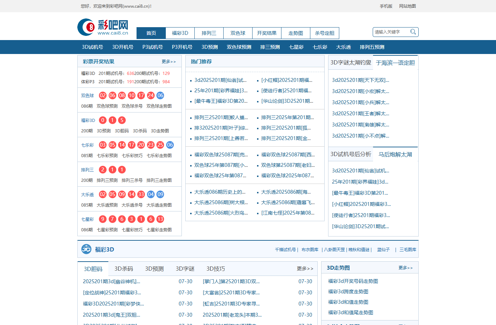
Task: Open 3d2025201期[王者]解太... article
Action: tap(361, 114)
